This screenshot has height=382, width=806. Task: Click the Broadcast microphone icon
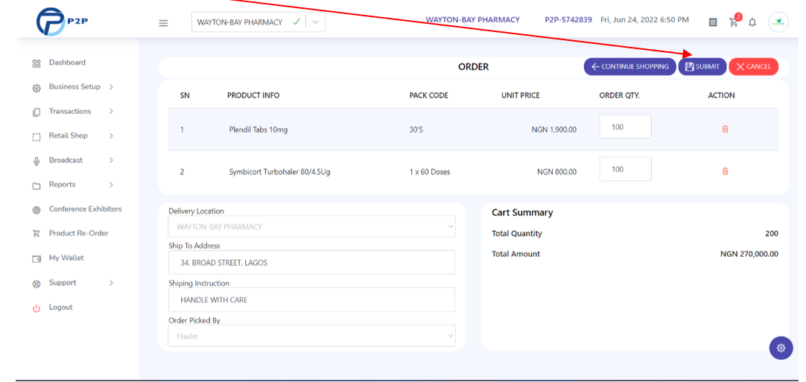36,162
